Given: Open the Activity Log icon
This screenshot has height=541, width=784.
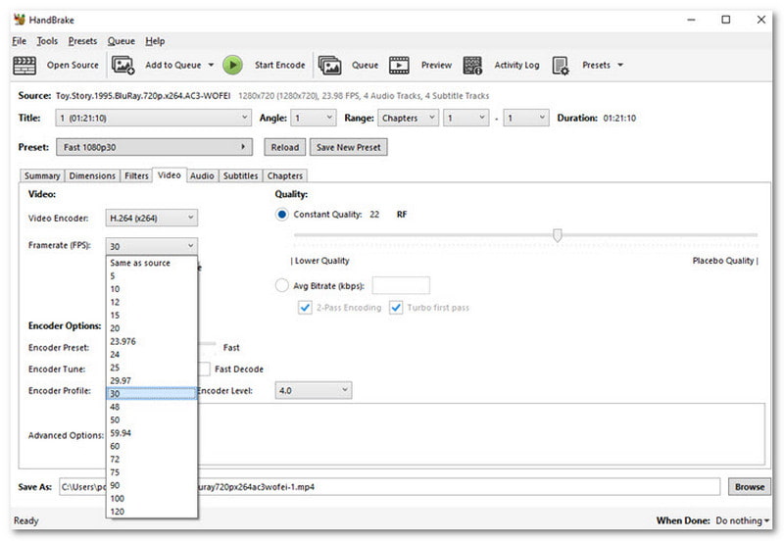Looking at the screenshot, I should point(472,66).
